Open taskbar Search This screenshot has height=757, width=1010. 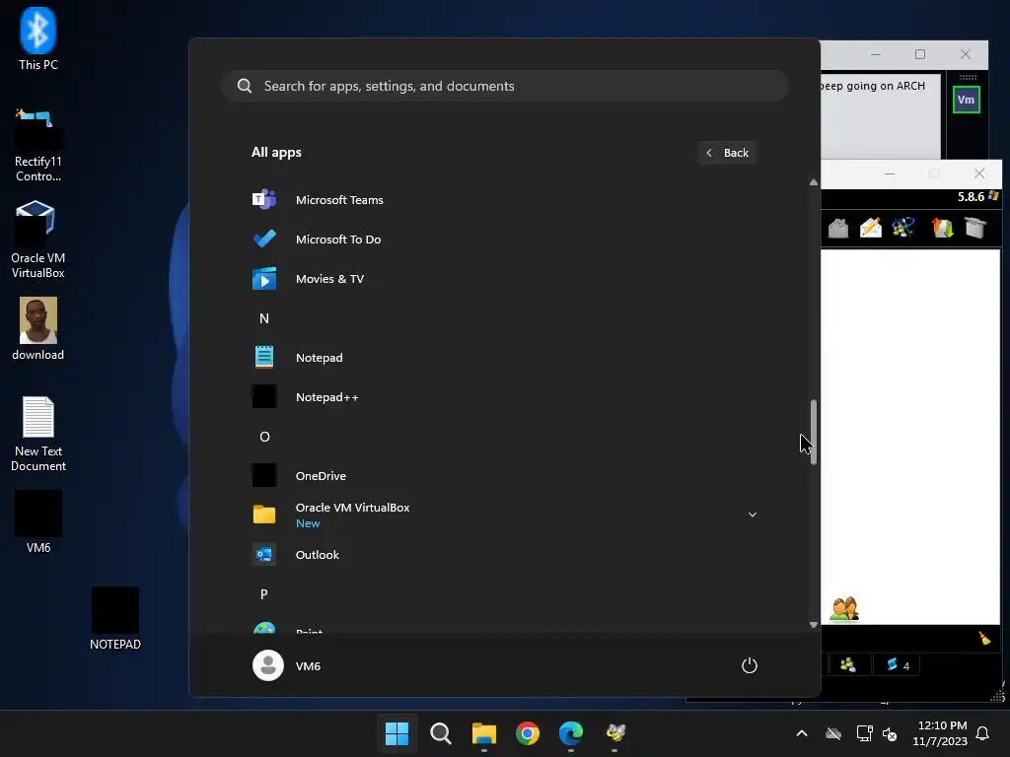pyautogui.click(x=441, y=733)
